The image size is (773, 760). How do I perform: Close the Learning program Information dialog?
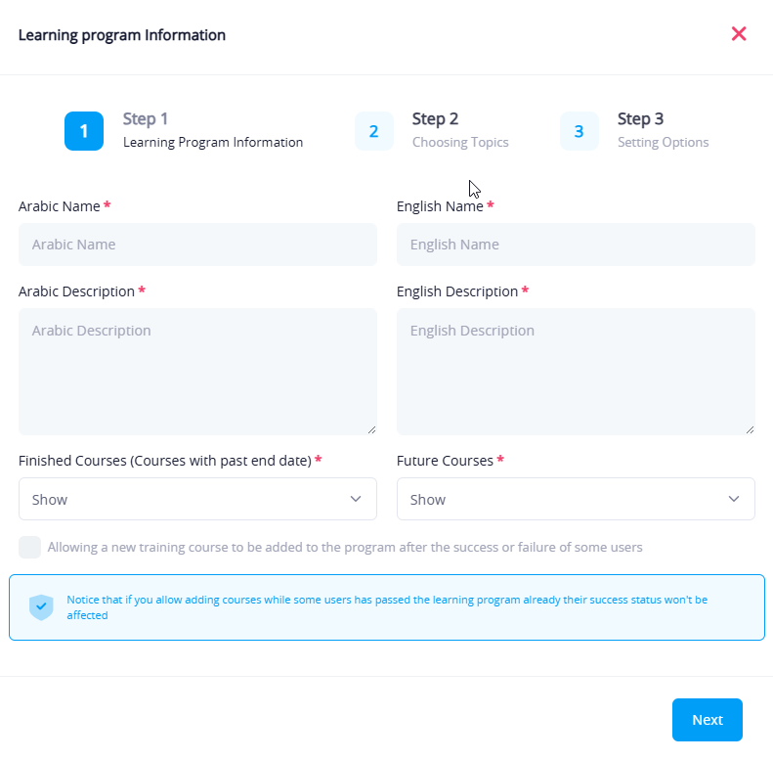739,34
